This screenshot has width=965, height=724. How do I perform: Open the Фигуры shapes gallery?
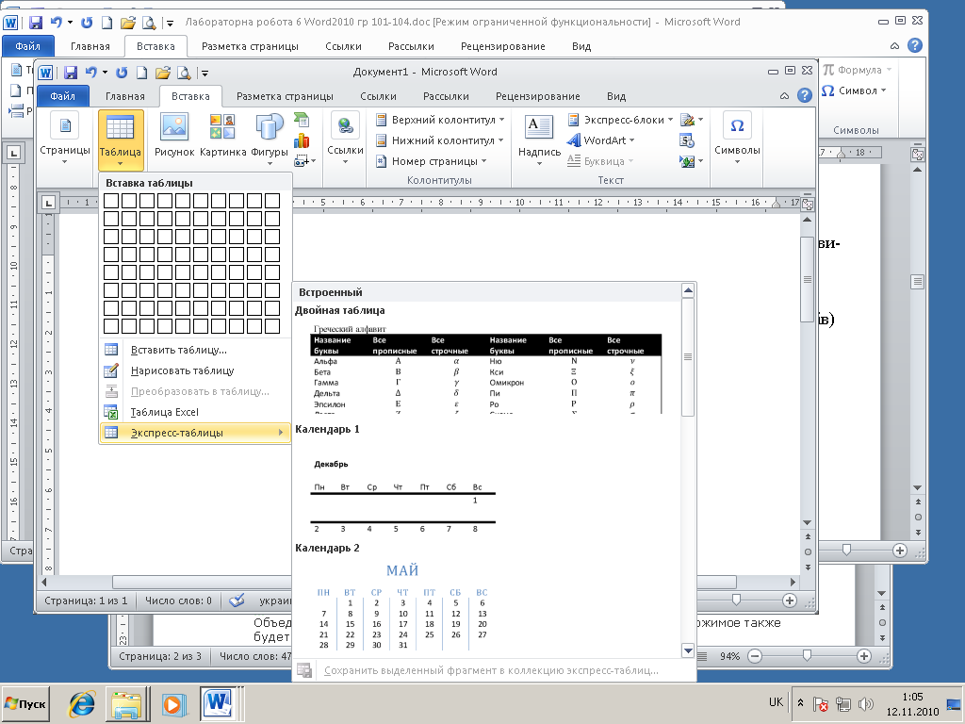point(270,140)
